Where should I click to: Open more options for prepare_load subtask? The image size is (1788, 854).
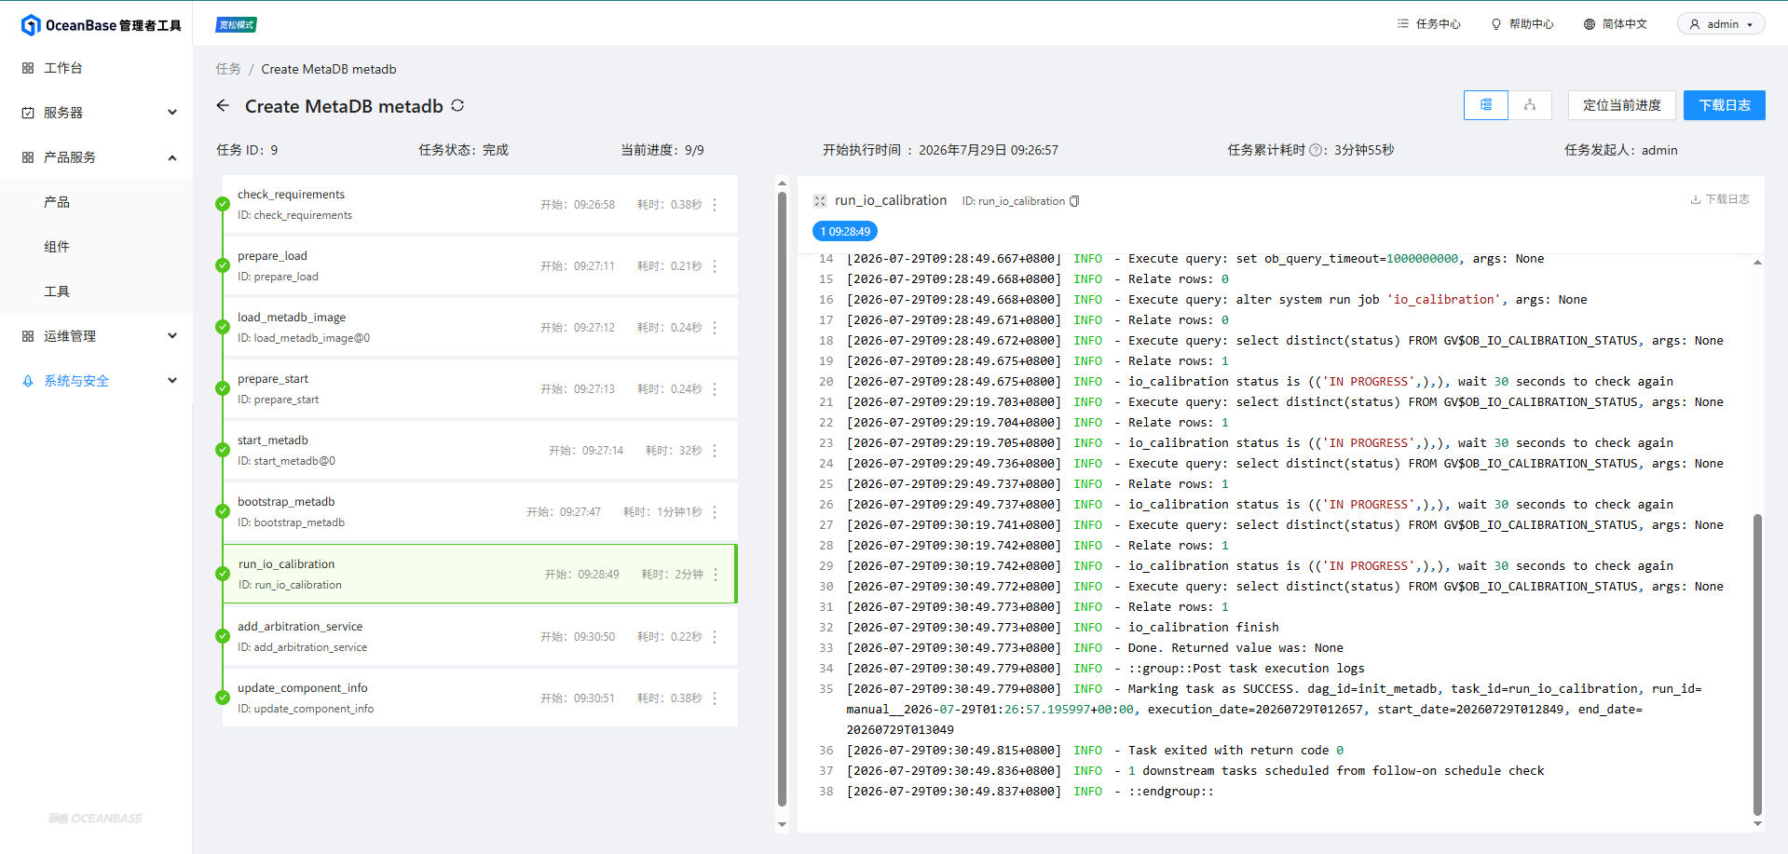pos(715,266)
